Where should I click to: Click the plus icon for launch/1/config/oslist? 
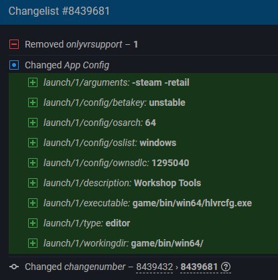coord(33,143)
